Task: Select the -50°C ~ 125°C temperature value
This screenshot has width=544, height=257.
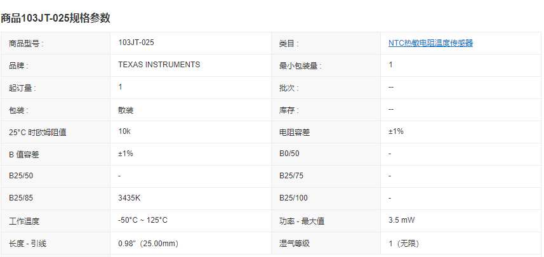Action: [x=143, y=220]
